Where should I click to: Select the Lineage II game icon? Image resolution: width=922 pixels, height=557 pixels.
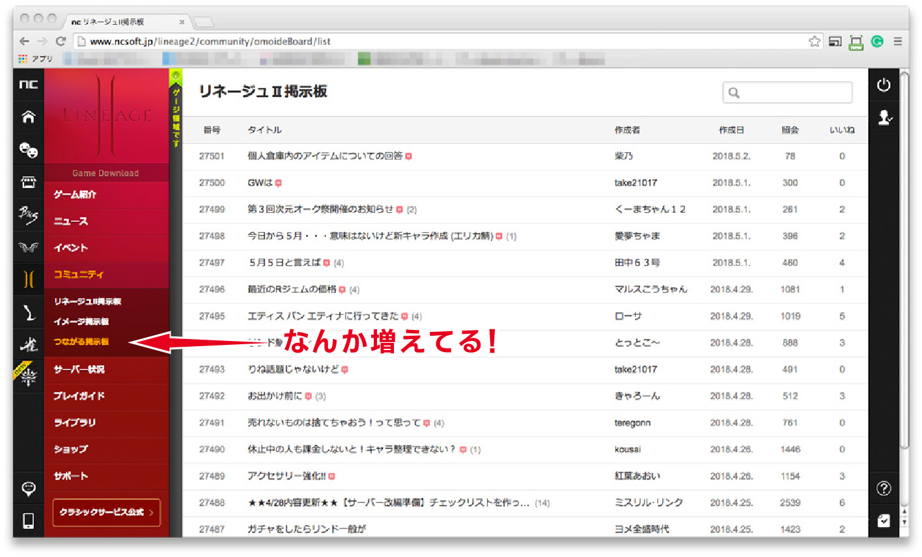(28, 279)
